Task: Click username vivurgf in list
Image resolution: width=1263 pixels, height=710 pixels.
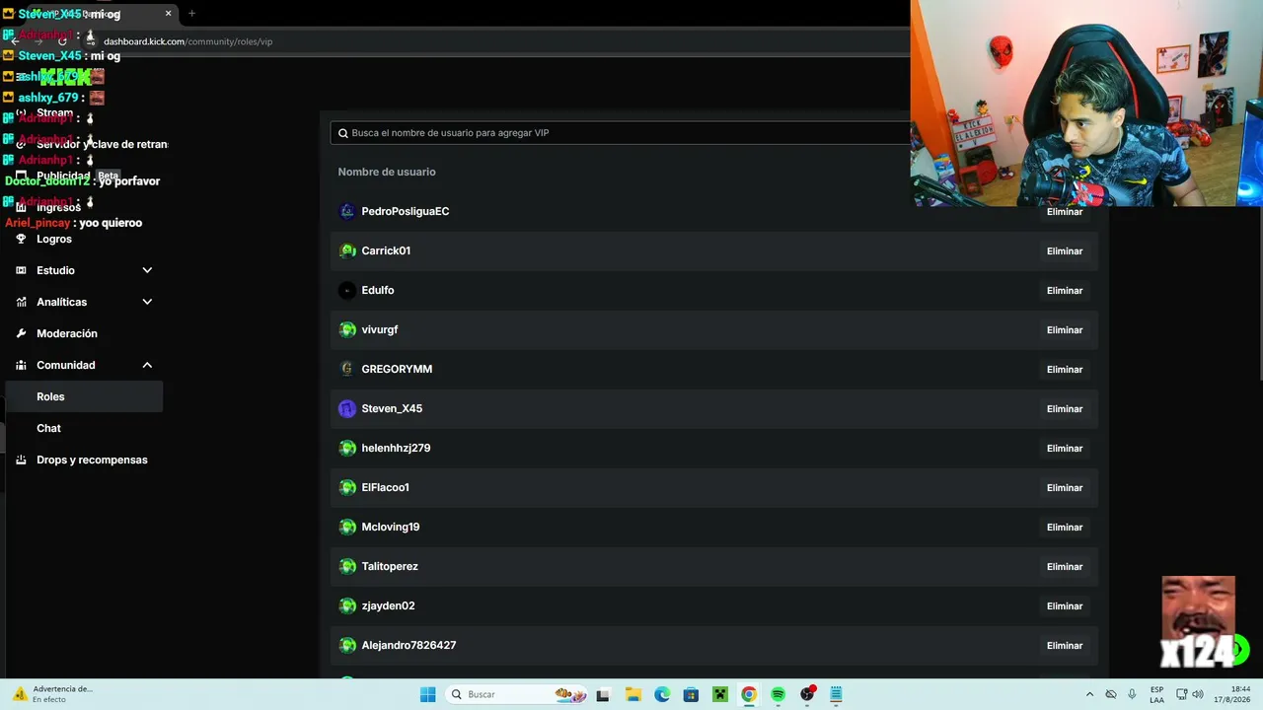Action: point(380,329)
